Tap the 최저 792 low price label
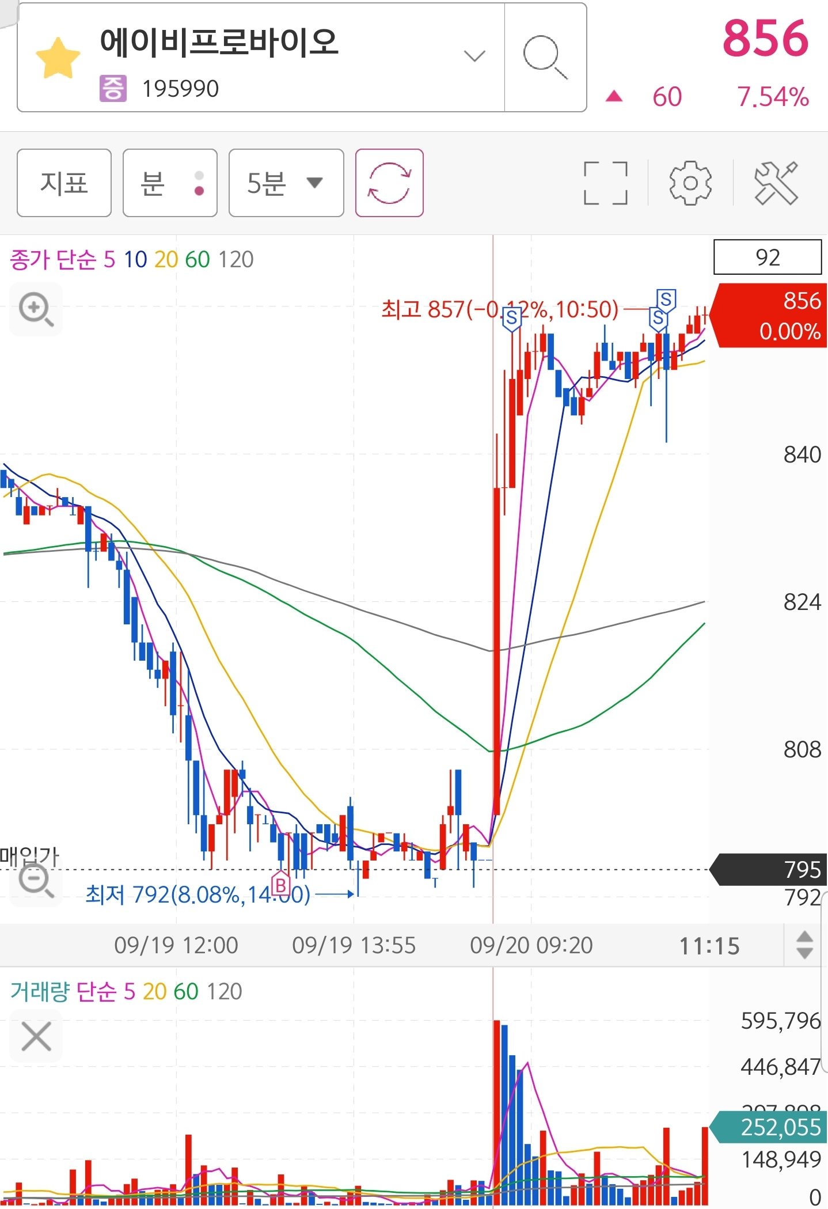828x1209 pixels. 197,895
